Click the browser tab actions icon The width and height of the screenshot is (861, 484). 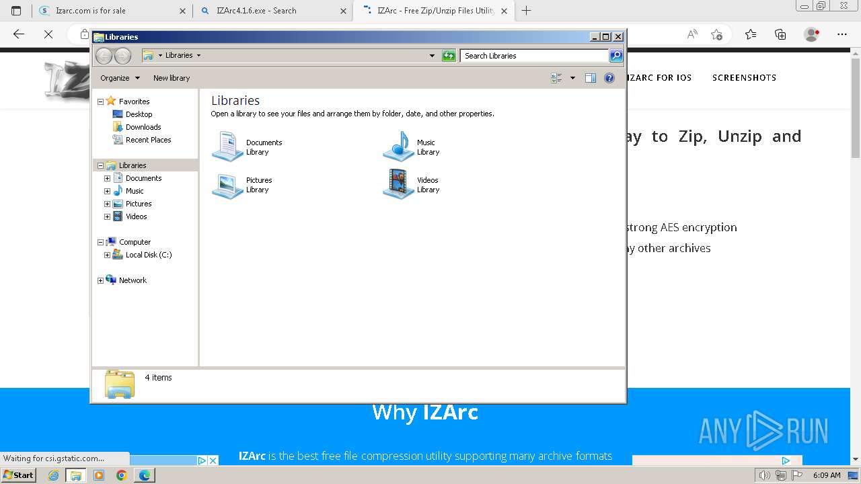16,11
